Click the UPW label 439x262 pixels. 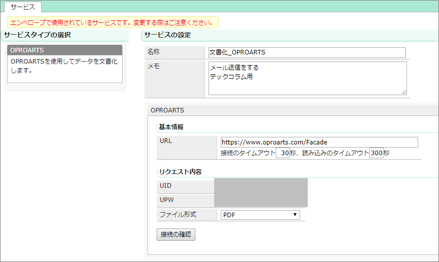[x=166, y=200]
